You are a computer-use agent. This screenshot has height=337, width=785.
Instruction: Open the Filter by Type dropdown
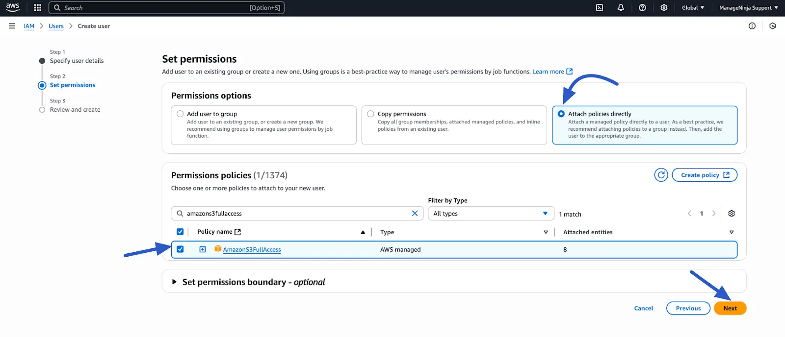(x=491, y=214)
